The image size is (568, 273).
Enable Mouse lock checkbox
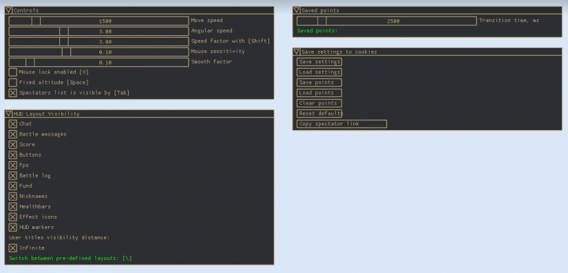(12, 72)
